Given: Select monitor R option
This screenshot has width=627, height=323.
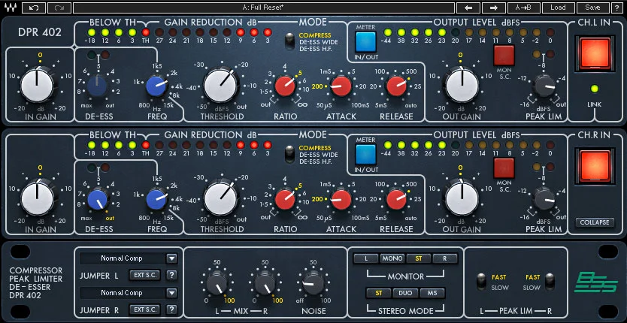Looking at the screenshot, I should pyautogui.click(x=444, y=258).
